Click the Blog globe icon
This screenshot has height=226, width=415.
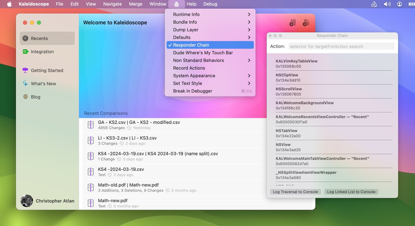(x=25, y=97)
